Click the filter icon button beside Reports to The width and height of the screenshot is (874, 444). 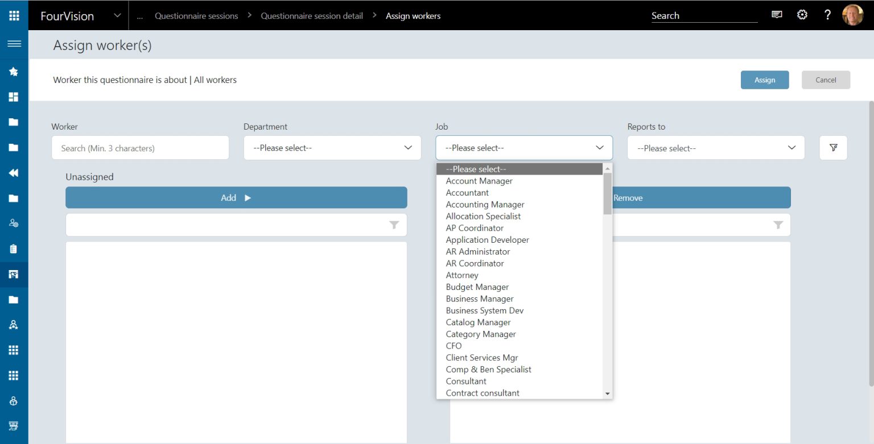click(833, 148)
